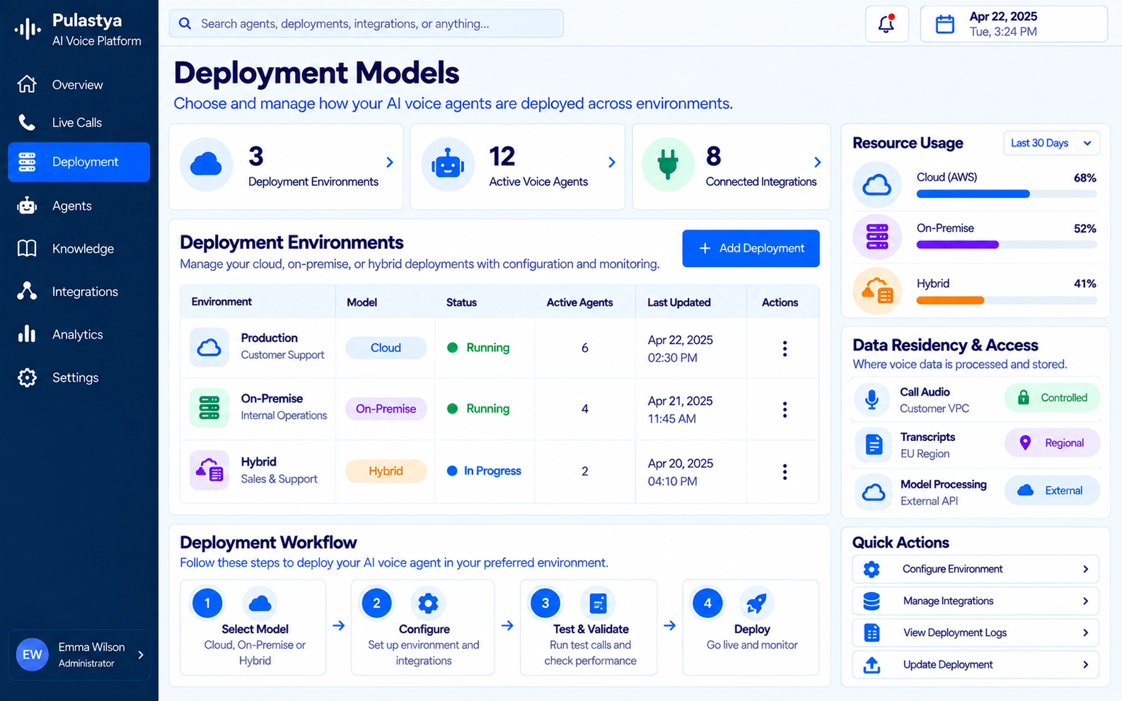Click the cloud icon in Deployment Environments card
Viewport: 1122px width, 701px height.
point(207,165)
